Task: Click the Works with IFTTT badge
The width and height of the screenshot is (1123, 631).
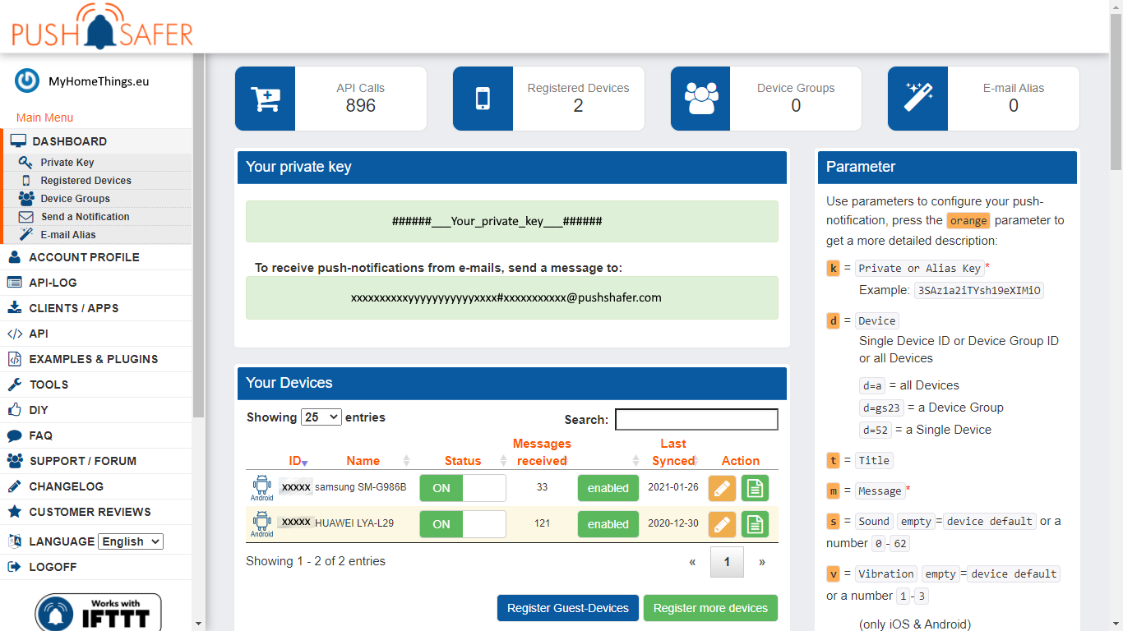Action: point(98,612)
